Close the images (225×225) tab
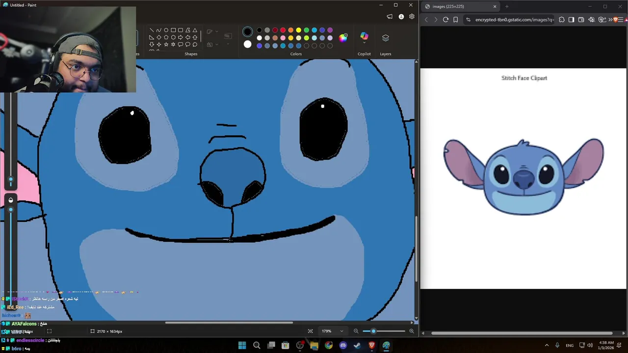Screen dimensions: 628x353 click(x=495, y=6)
